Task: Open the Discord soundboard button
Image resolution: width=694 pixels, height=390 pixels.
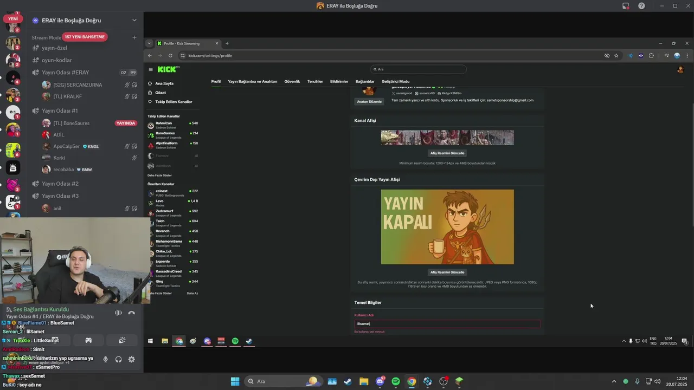Action: [x=122, y=340]
